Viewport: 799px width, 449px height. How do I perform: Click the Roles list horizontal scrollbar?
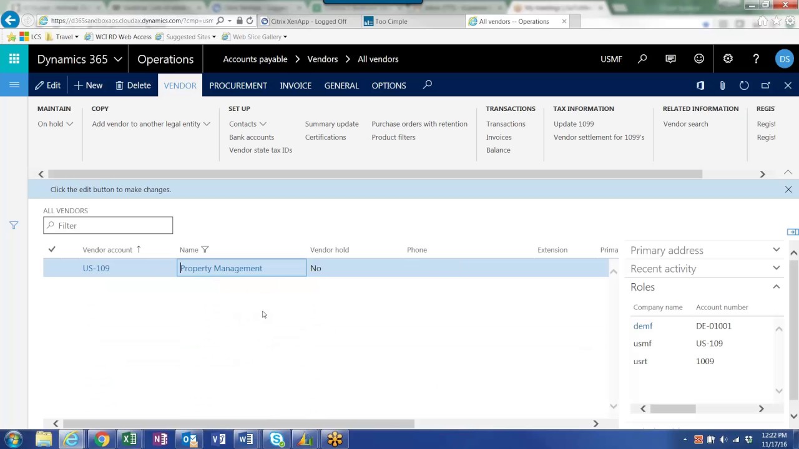point(673,408)
